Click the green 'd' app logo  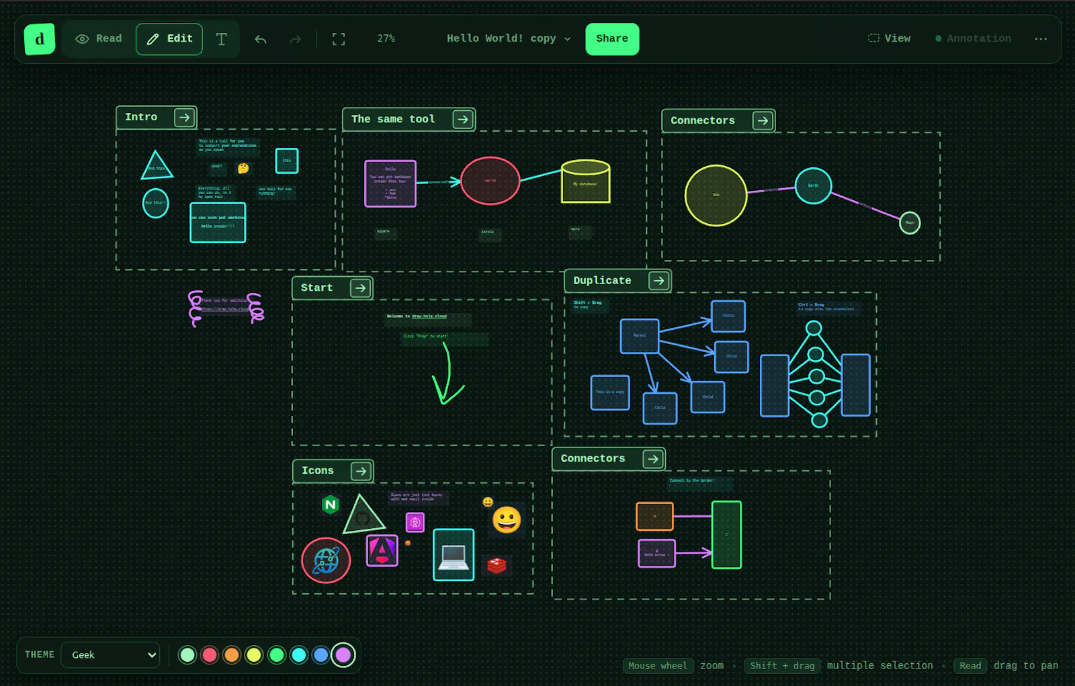point(40,39)
